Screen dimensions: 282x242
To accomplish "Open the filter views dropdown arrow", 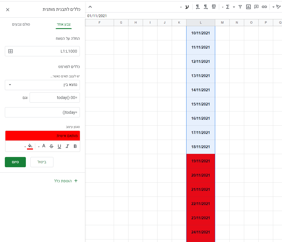I will point(234,7).
